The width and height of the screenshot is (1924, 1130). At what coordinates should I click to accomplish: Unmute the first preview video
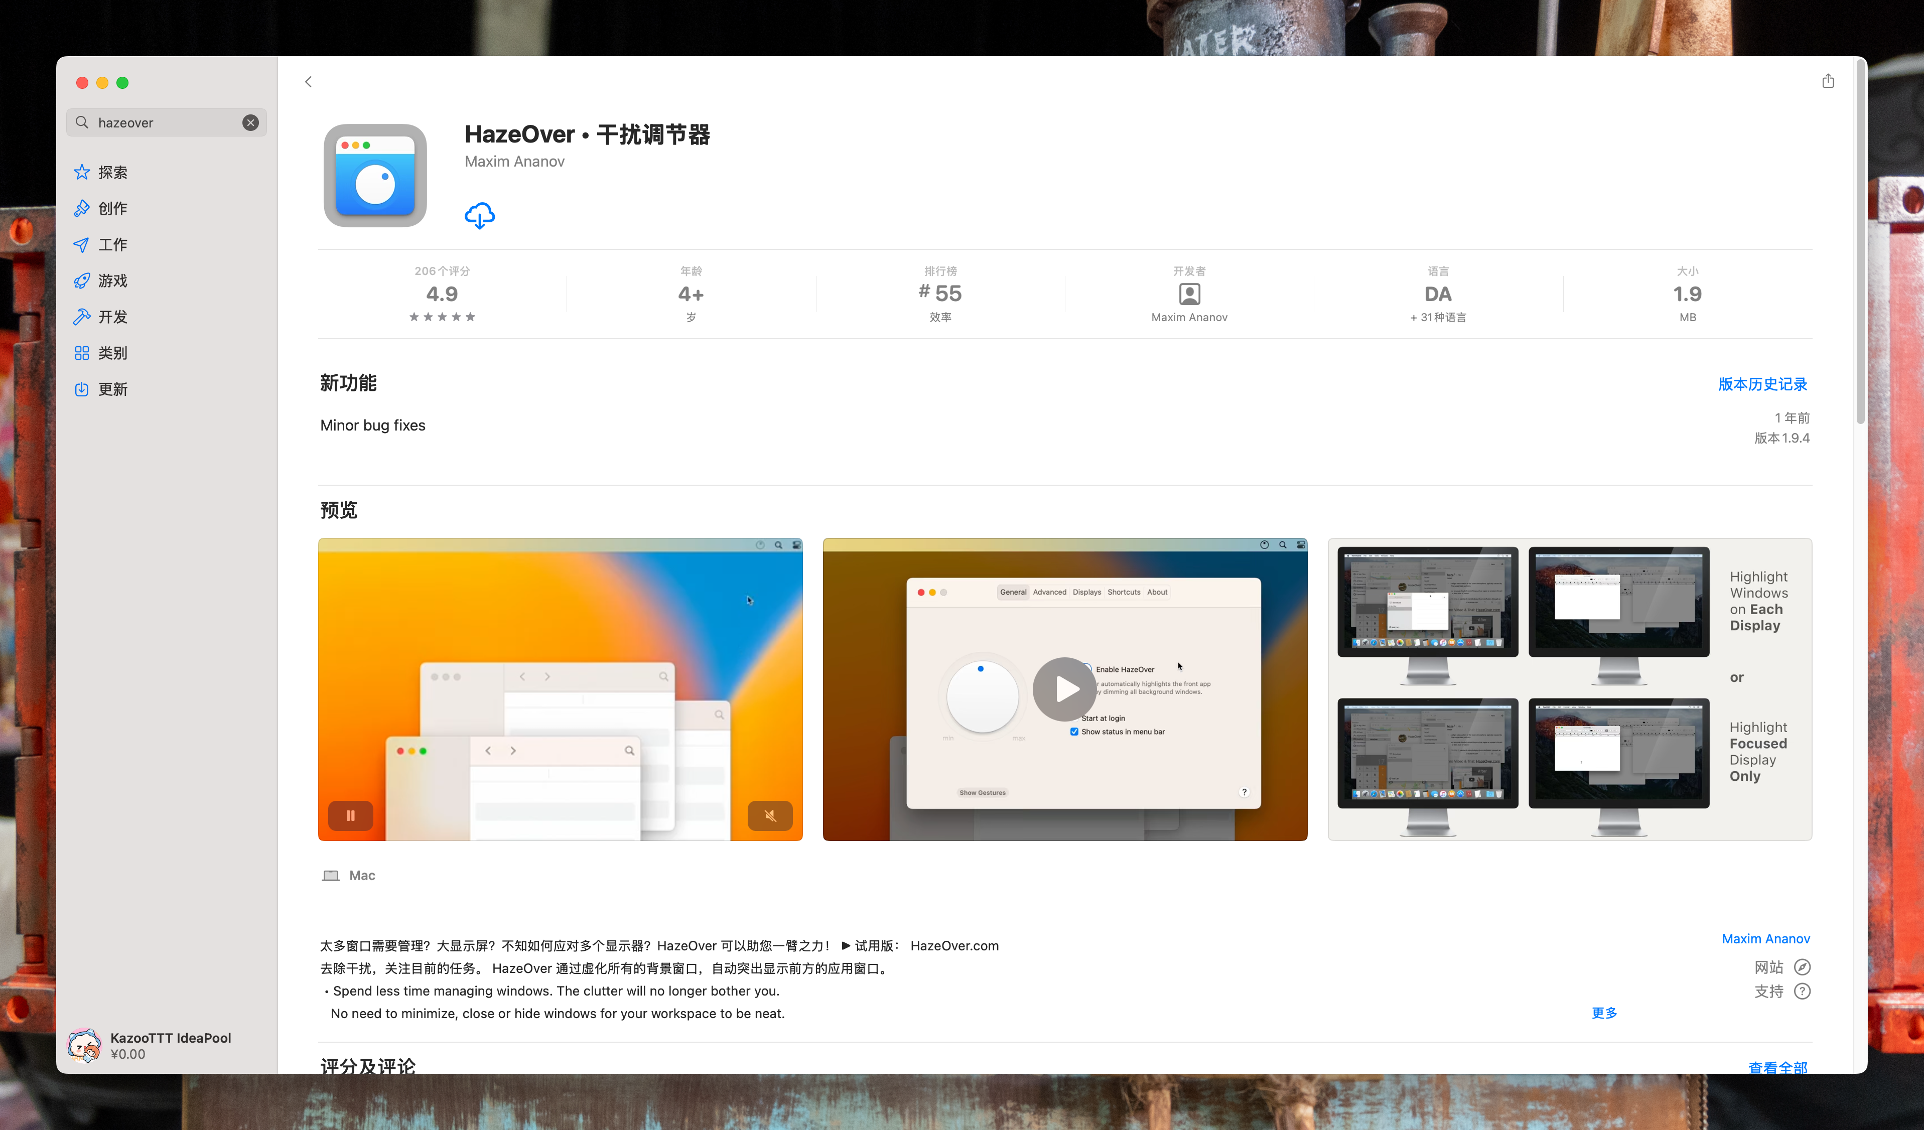(x=770, y=815)
